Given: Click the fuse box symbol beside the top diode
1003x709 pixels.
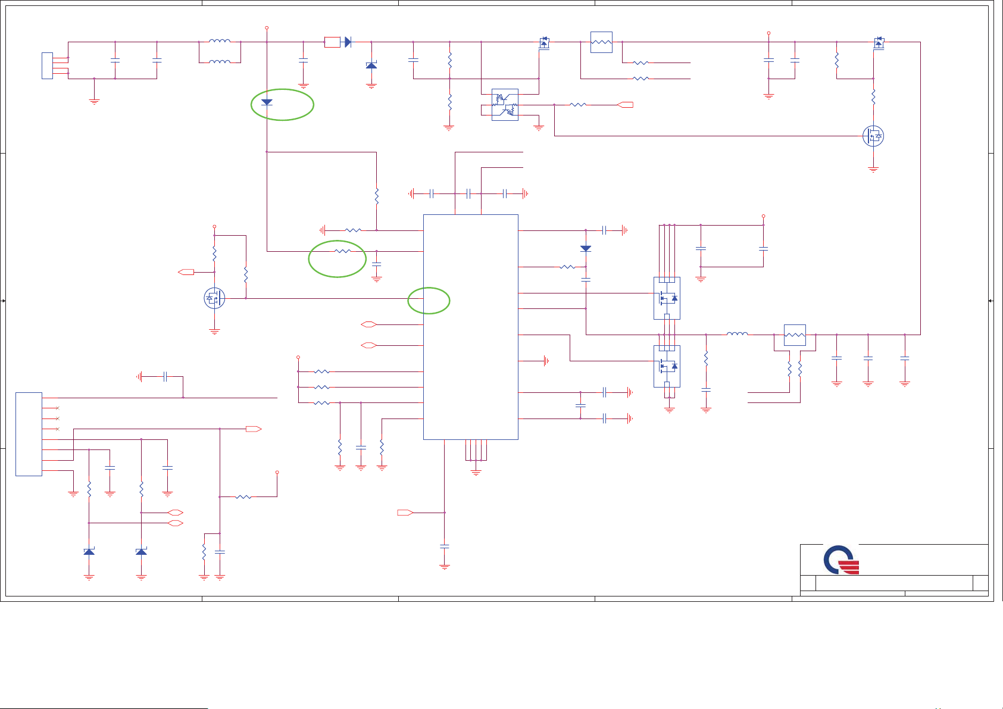Looking at the screenshot, I should [332, 42].
